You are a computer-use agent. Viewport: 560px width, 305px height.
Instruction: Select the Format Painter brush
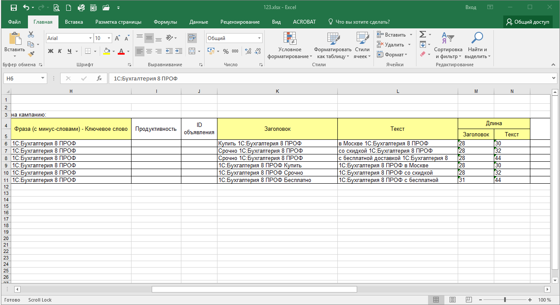click(31, 54)
